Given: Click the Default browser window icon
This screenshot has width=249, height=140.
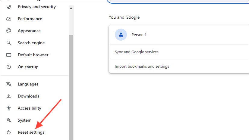Looking at the screenshot, I should [x=9, y=55].
